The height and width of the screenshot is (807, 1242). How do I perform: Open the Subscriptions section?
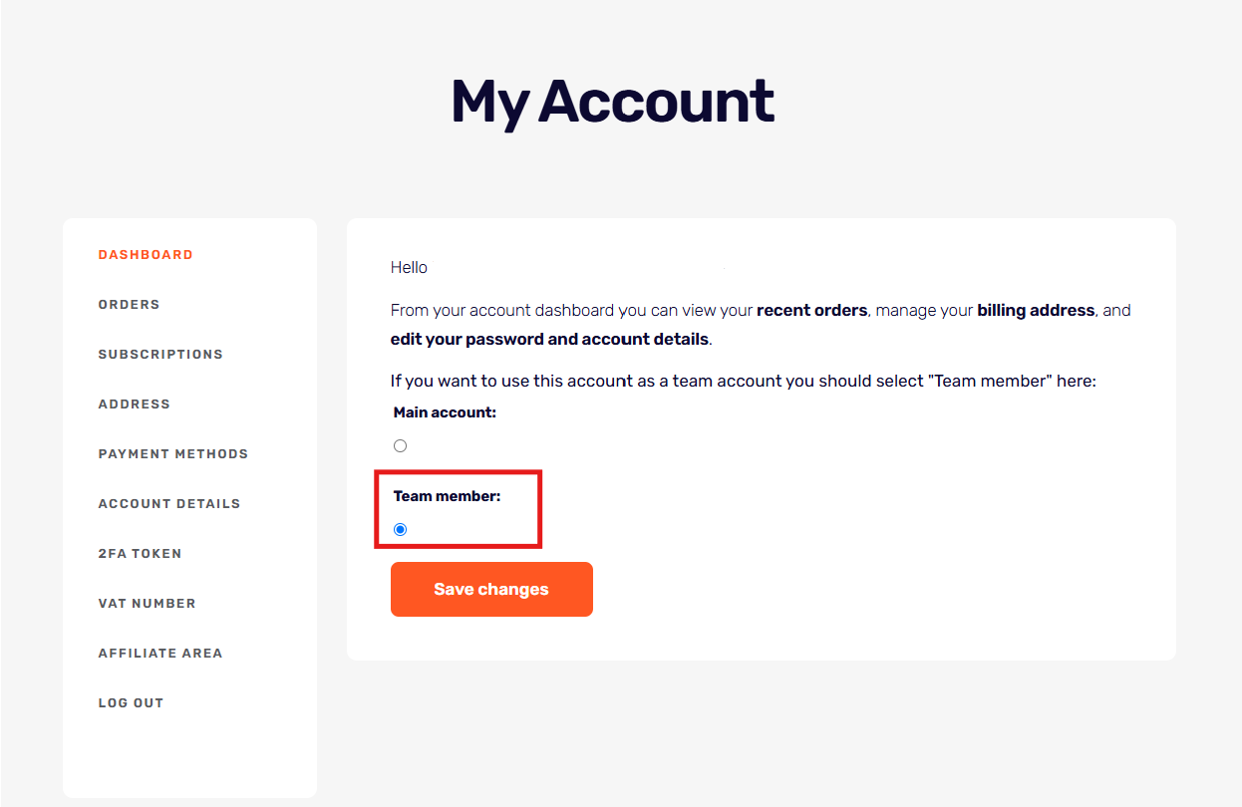160,355
